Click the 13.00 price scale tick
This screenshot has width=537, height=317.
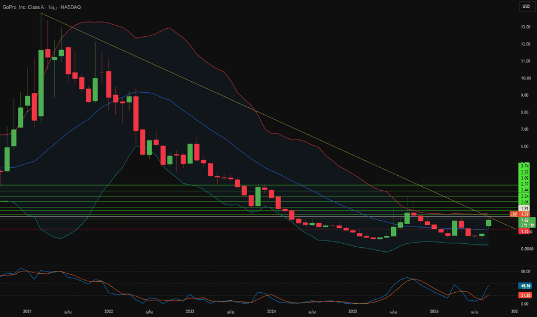525,27
